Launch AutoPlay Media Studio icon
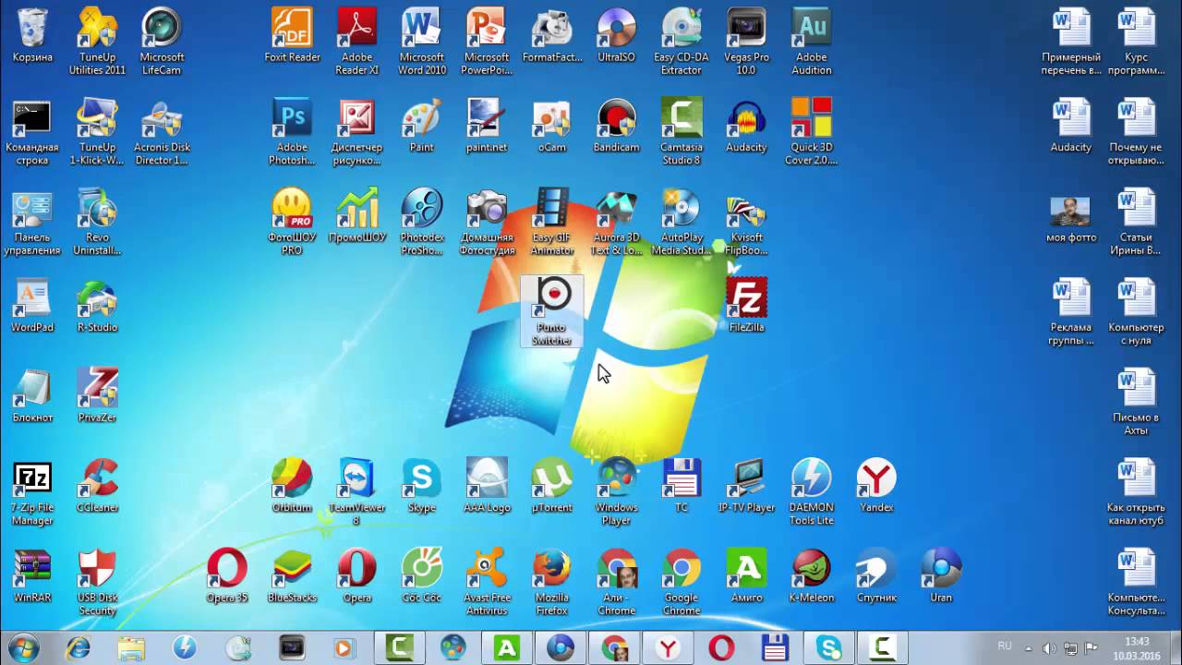Screen dimensions: 1182x665 click(x=681, y=222)
